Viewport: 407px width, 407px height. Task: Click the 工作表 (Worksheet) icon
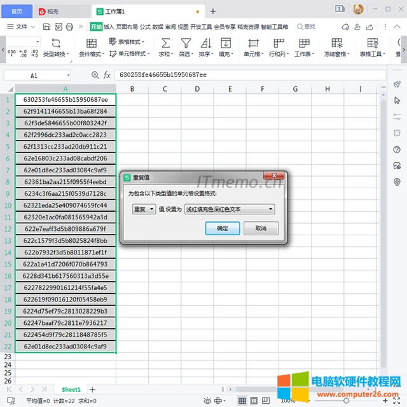point(302,43)
